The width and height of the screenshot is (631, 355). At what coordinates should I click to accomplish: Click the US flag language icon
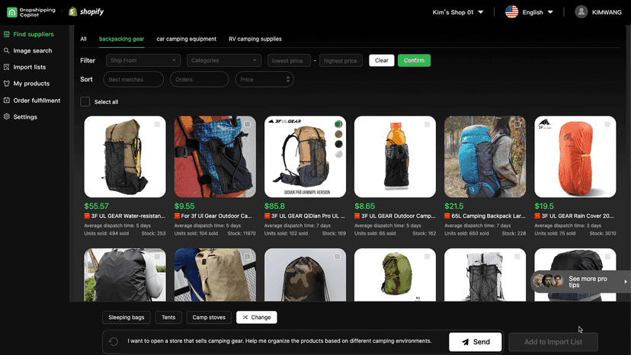coord(511,11)
